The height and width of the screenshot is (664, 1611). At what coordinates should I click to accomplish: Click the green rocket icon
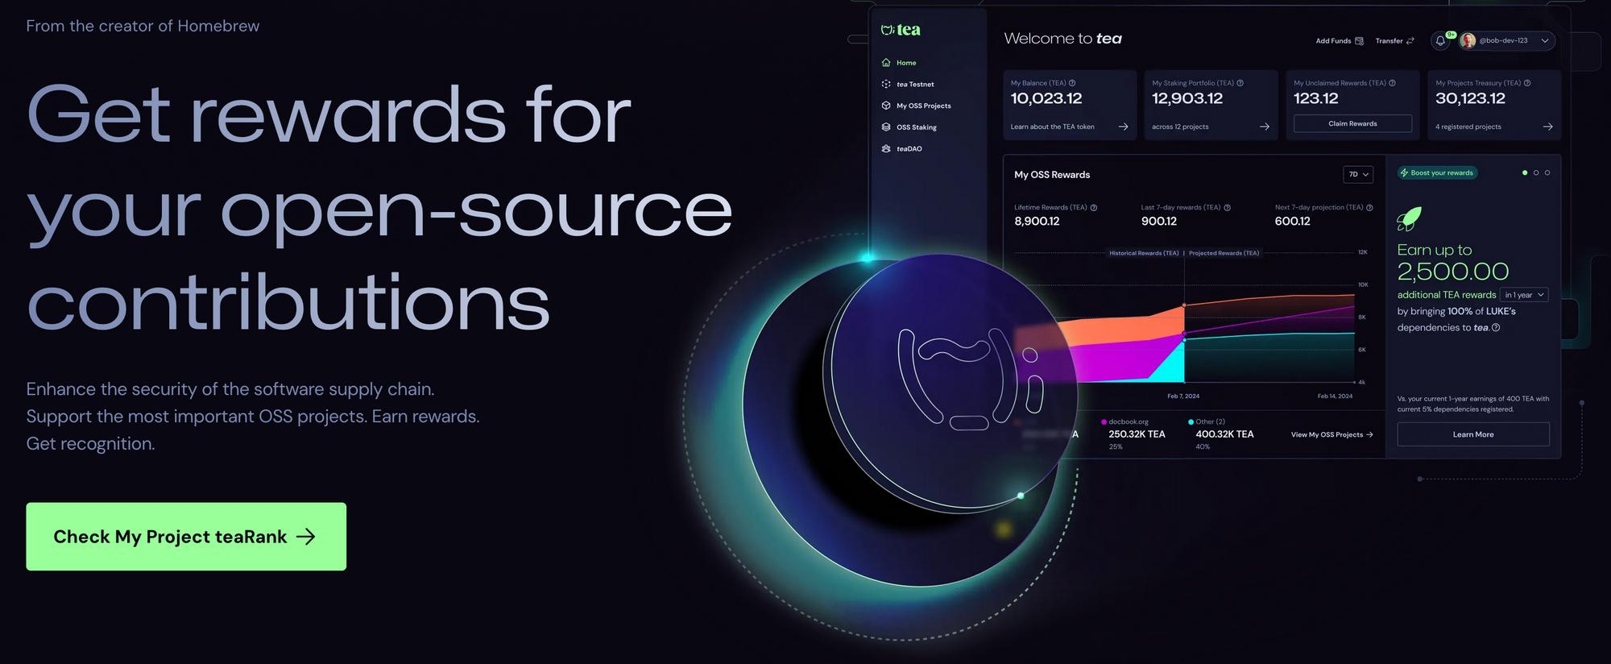[1409, 218]
